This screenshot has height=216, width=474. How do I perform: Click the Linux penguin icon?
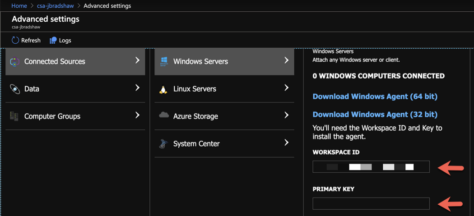tap(163, 89)
